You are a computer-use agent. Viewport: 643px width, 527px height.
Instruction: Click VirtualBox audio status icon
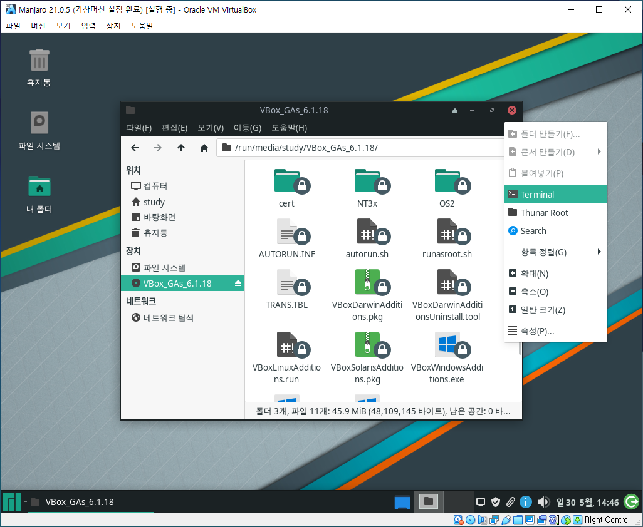(x=483, y=520)
